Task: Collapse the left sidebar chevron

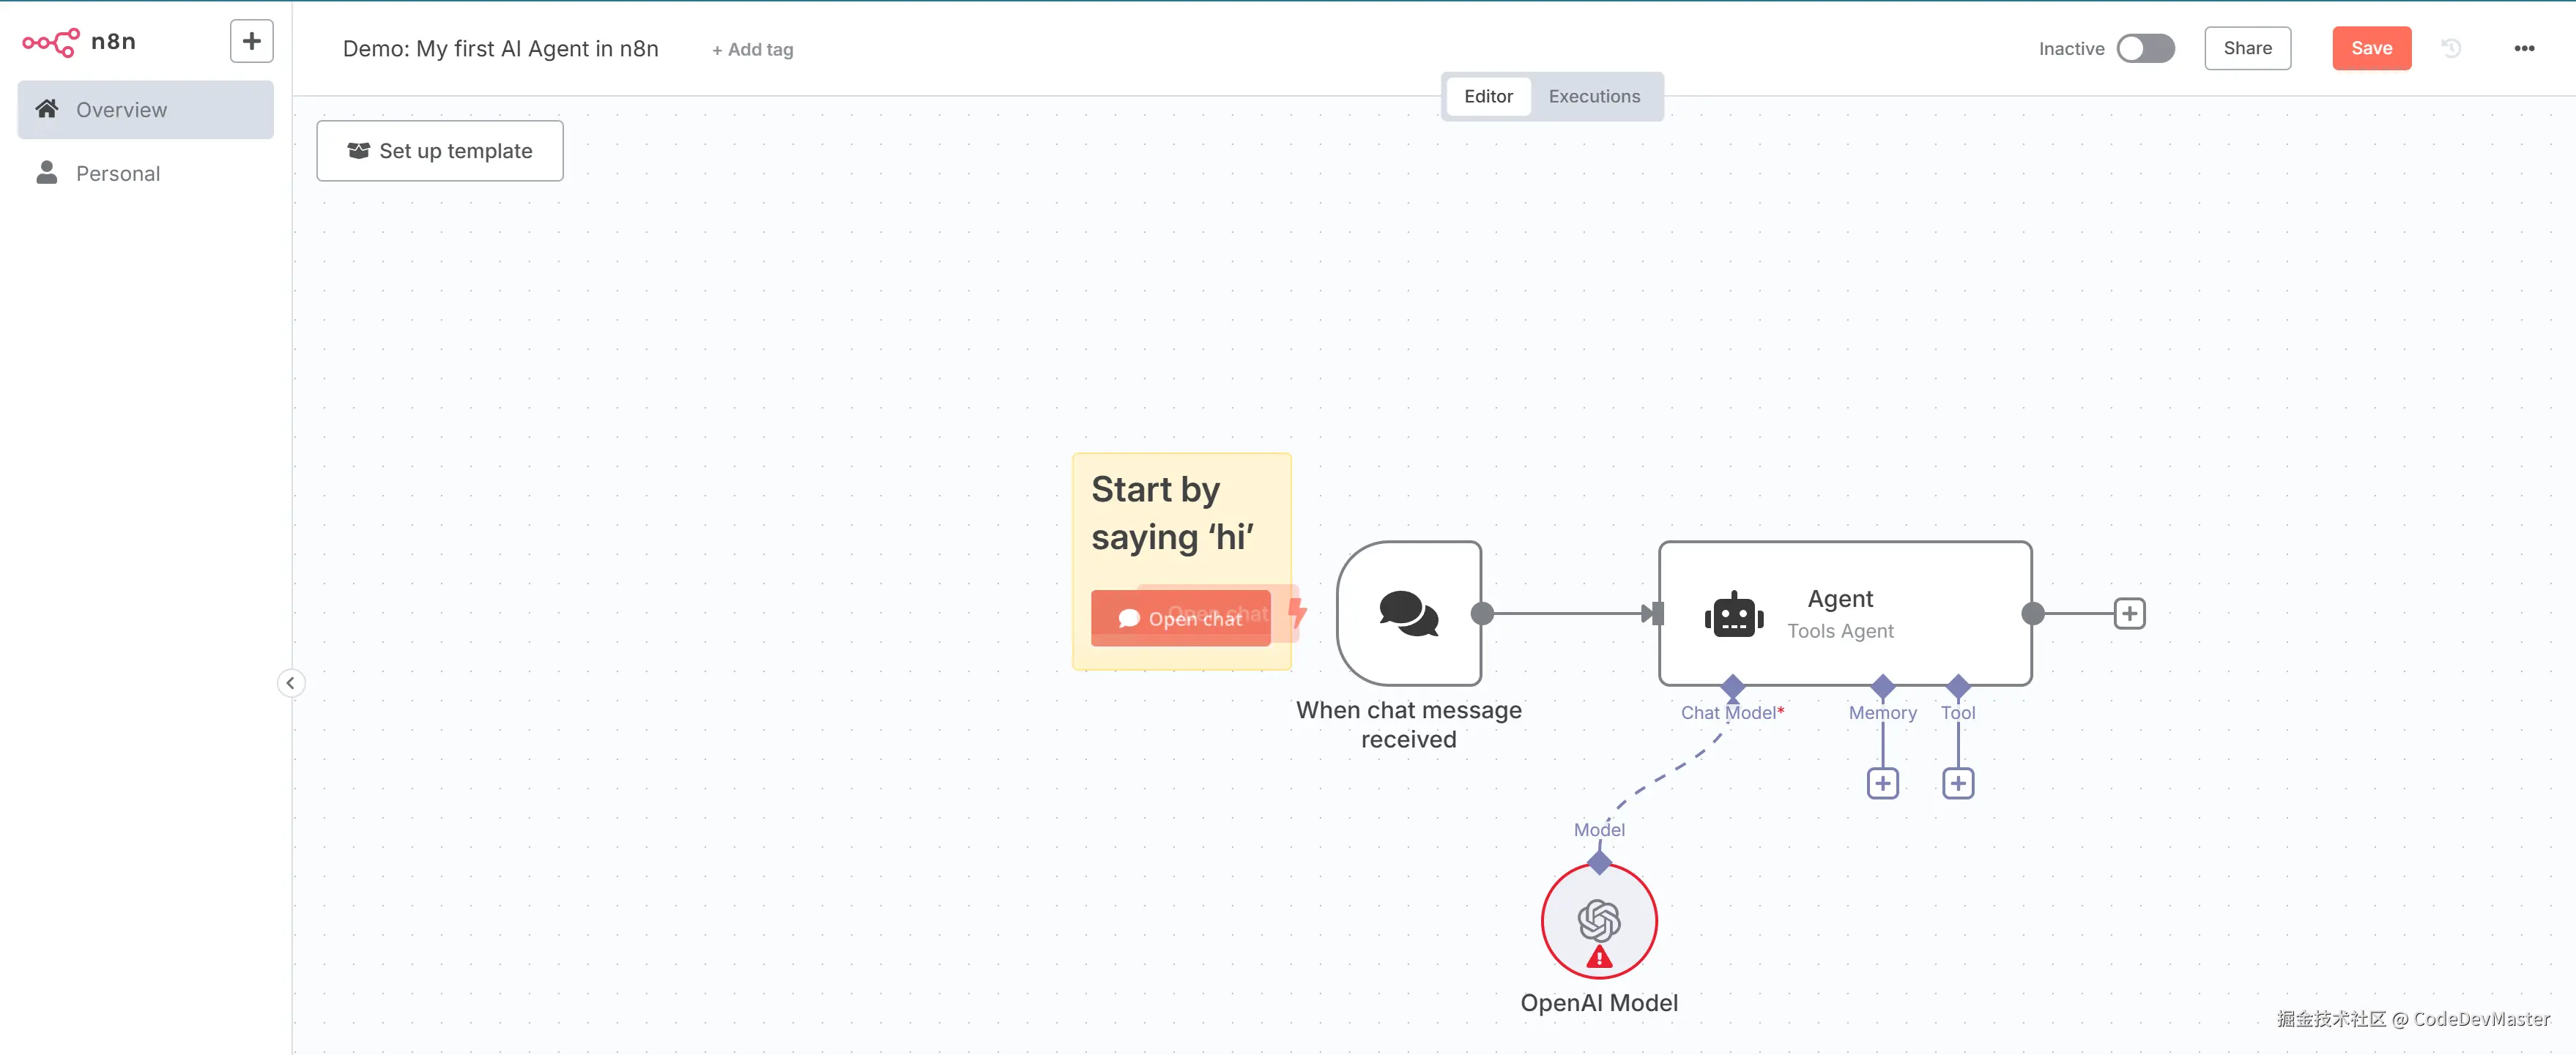Action: click(290, 683)
